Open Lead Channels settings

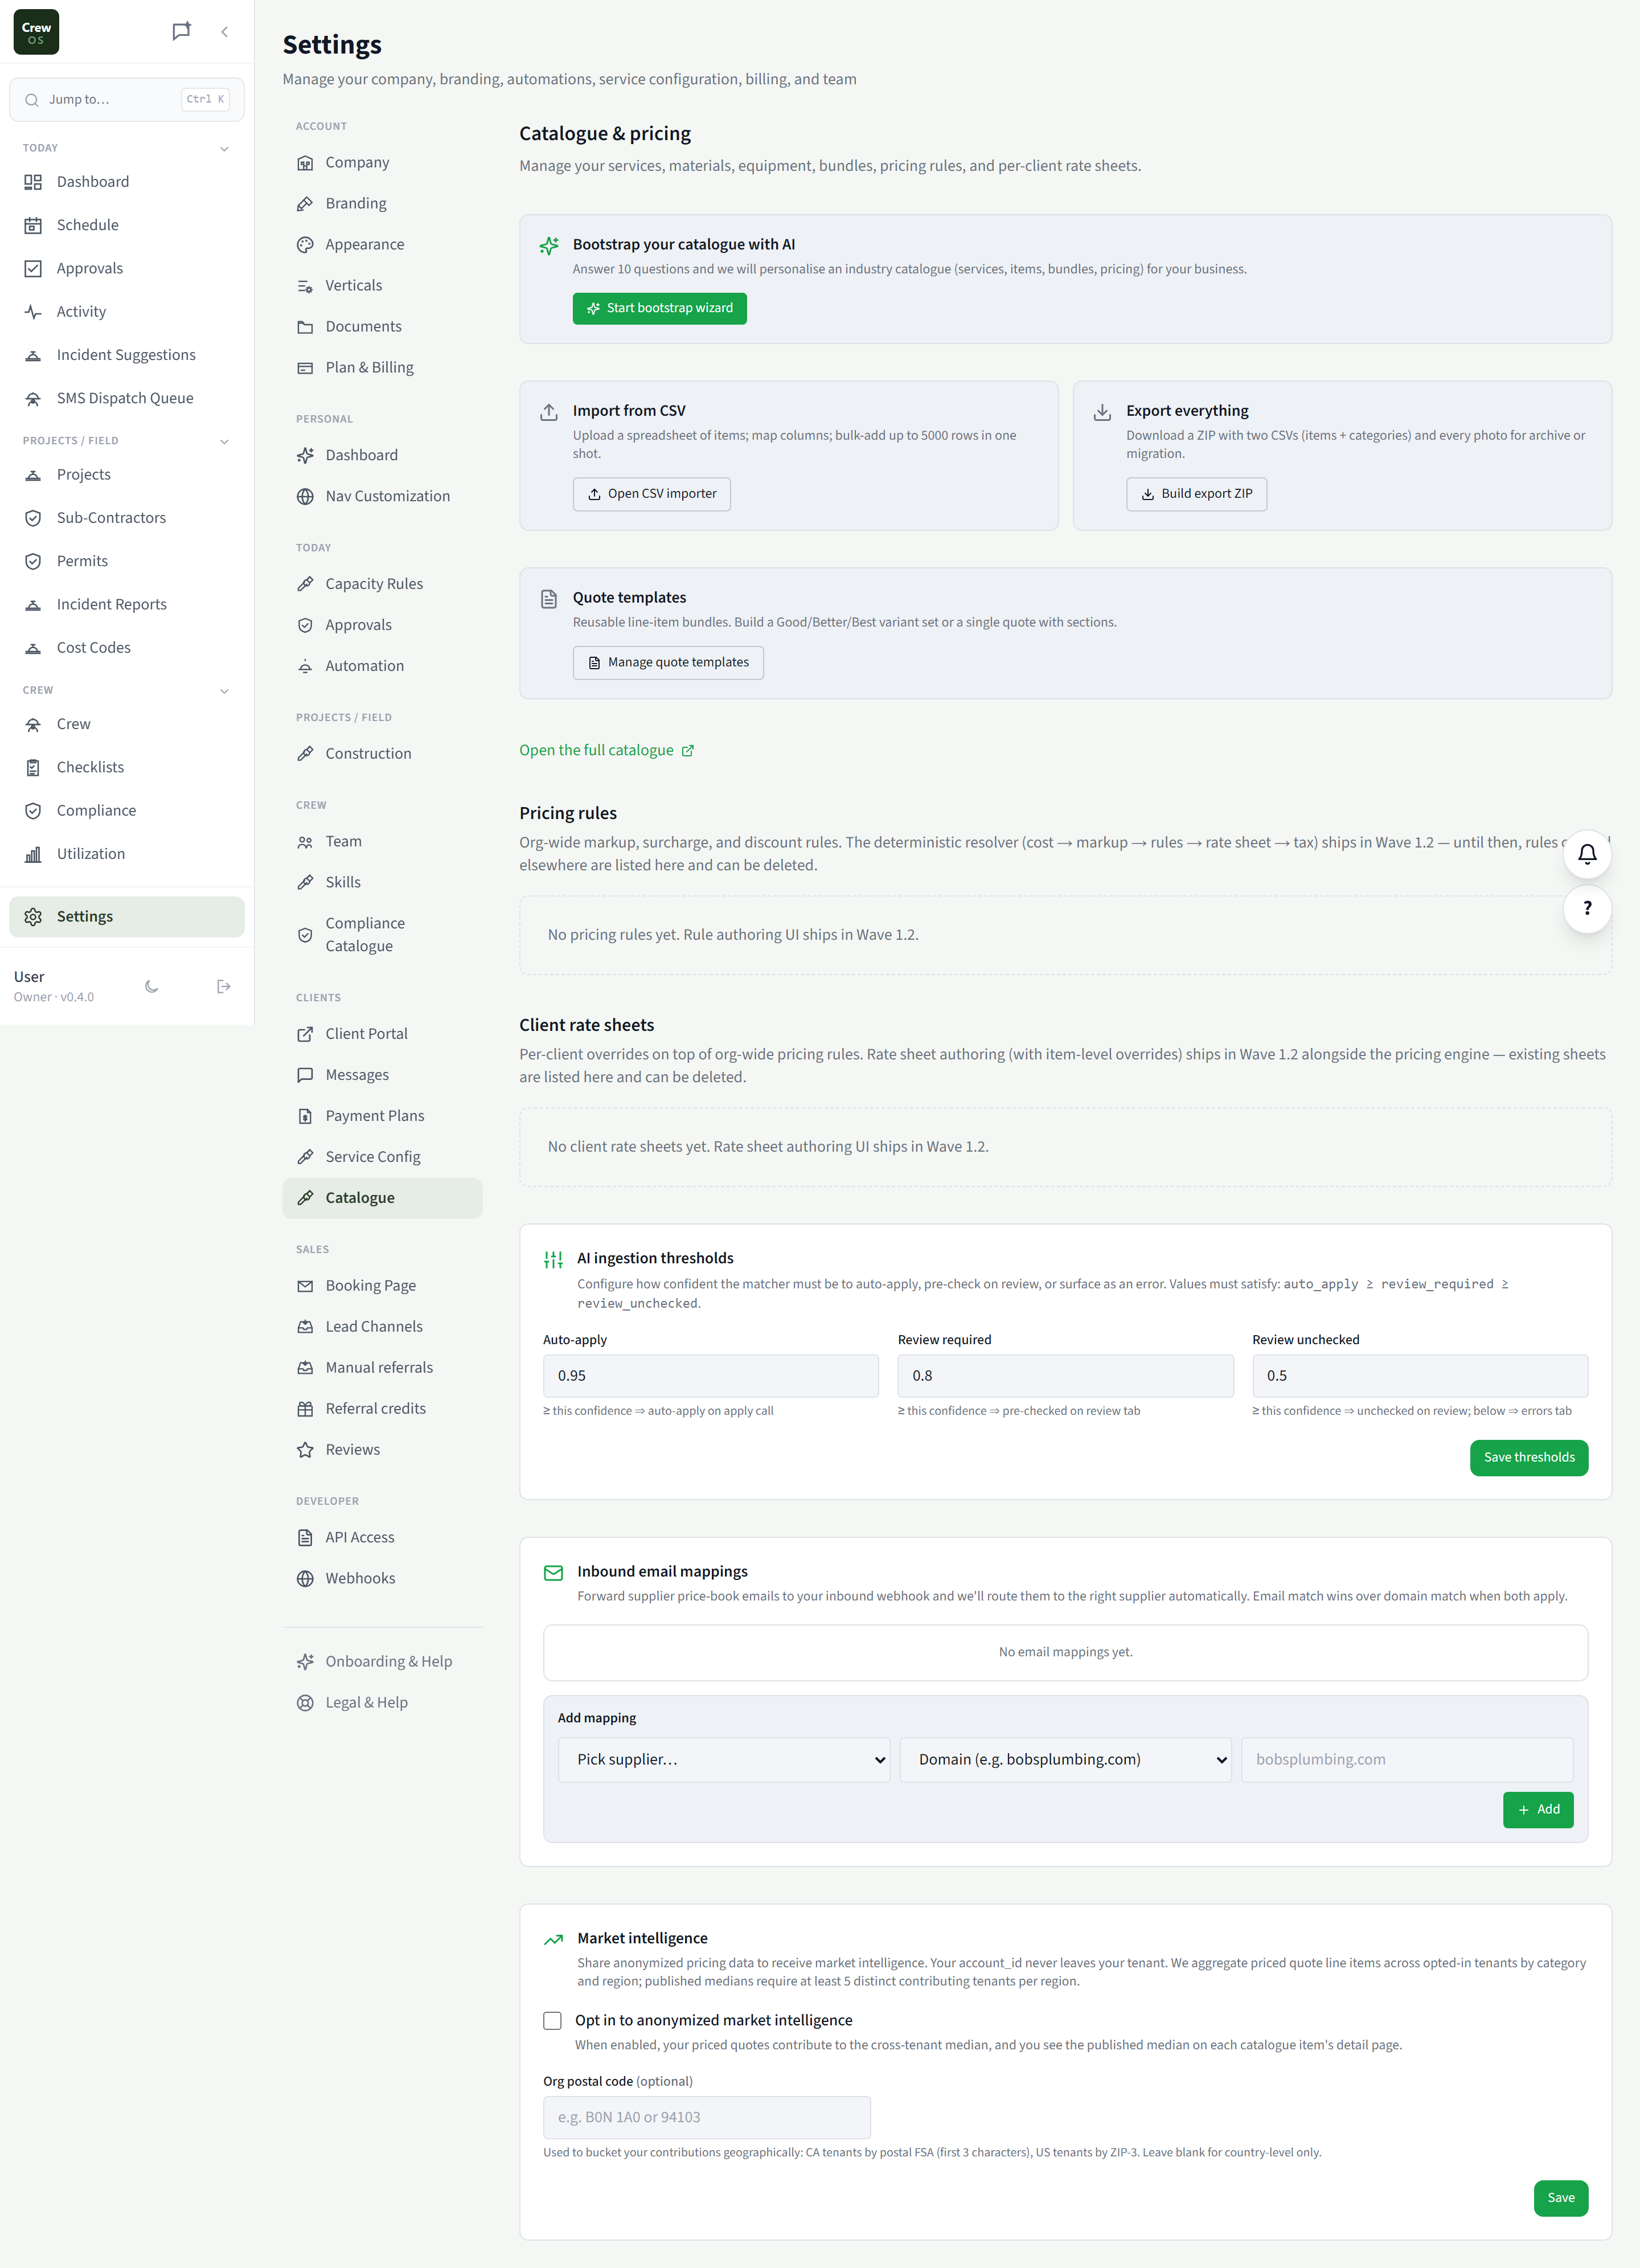point(382,1327)
